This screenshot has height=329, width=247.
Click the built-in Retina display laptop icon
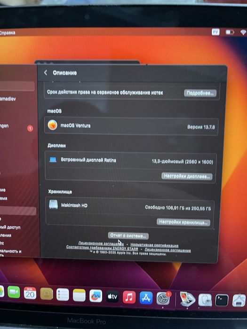click(x=53, y=159)
